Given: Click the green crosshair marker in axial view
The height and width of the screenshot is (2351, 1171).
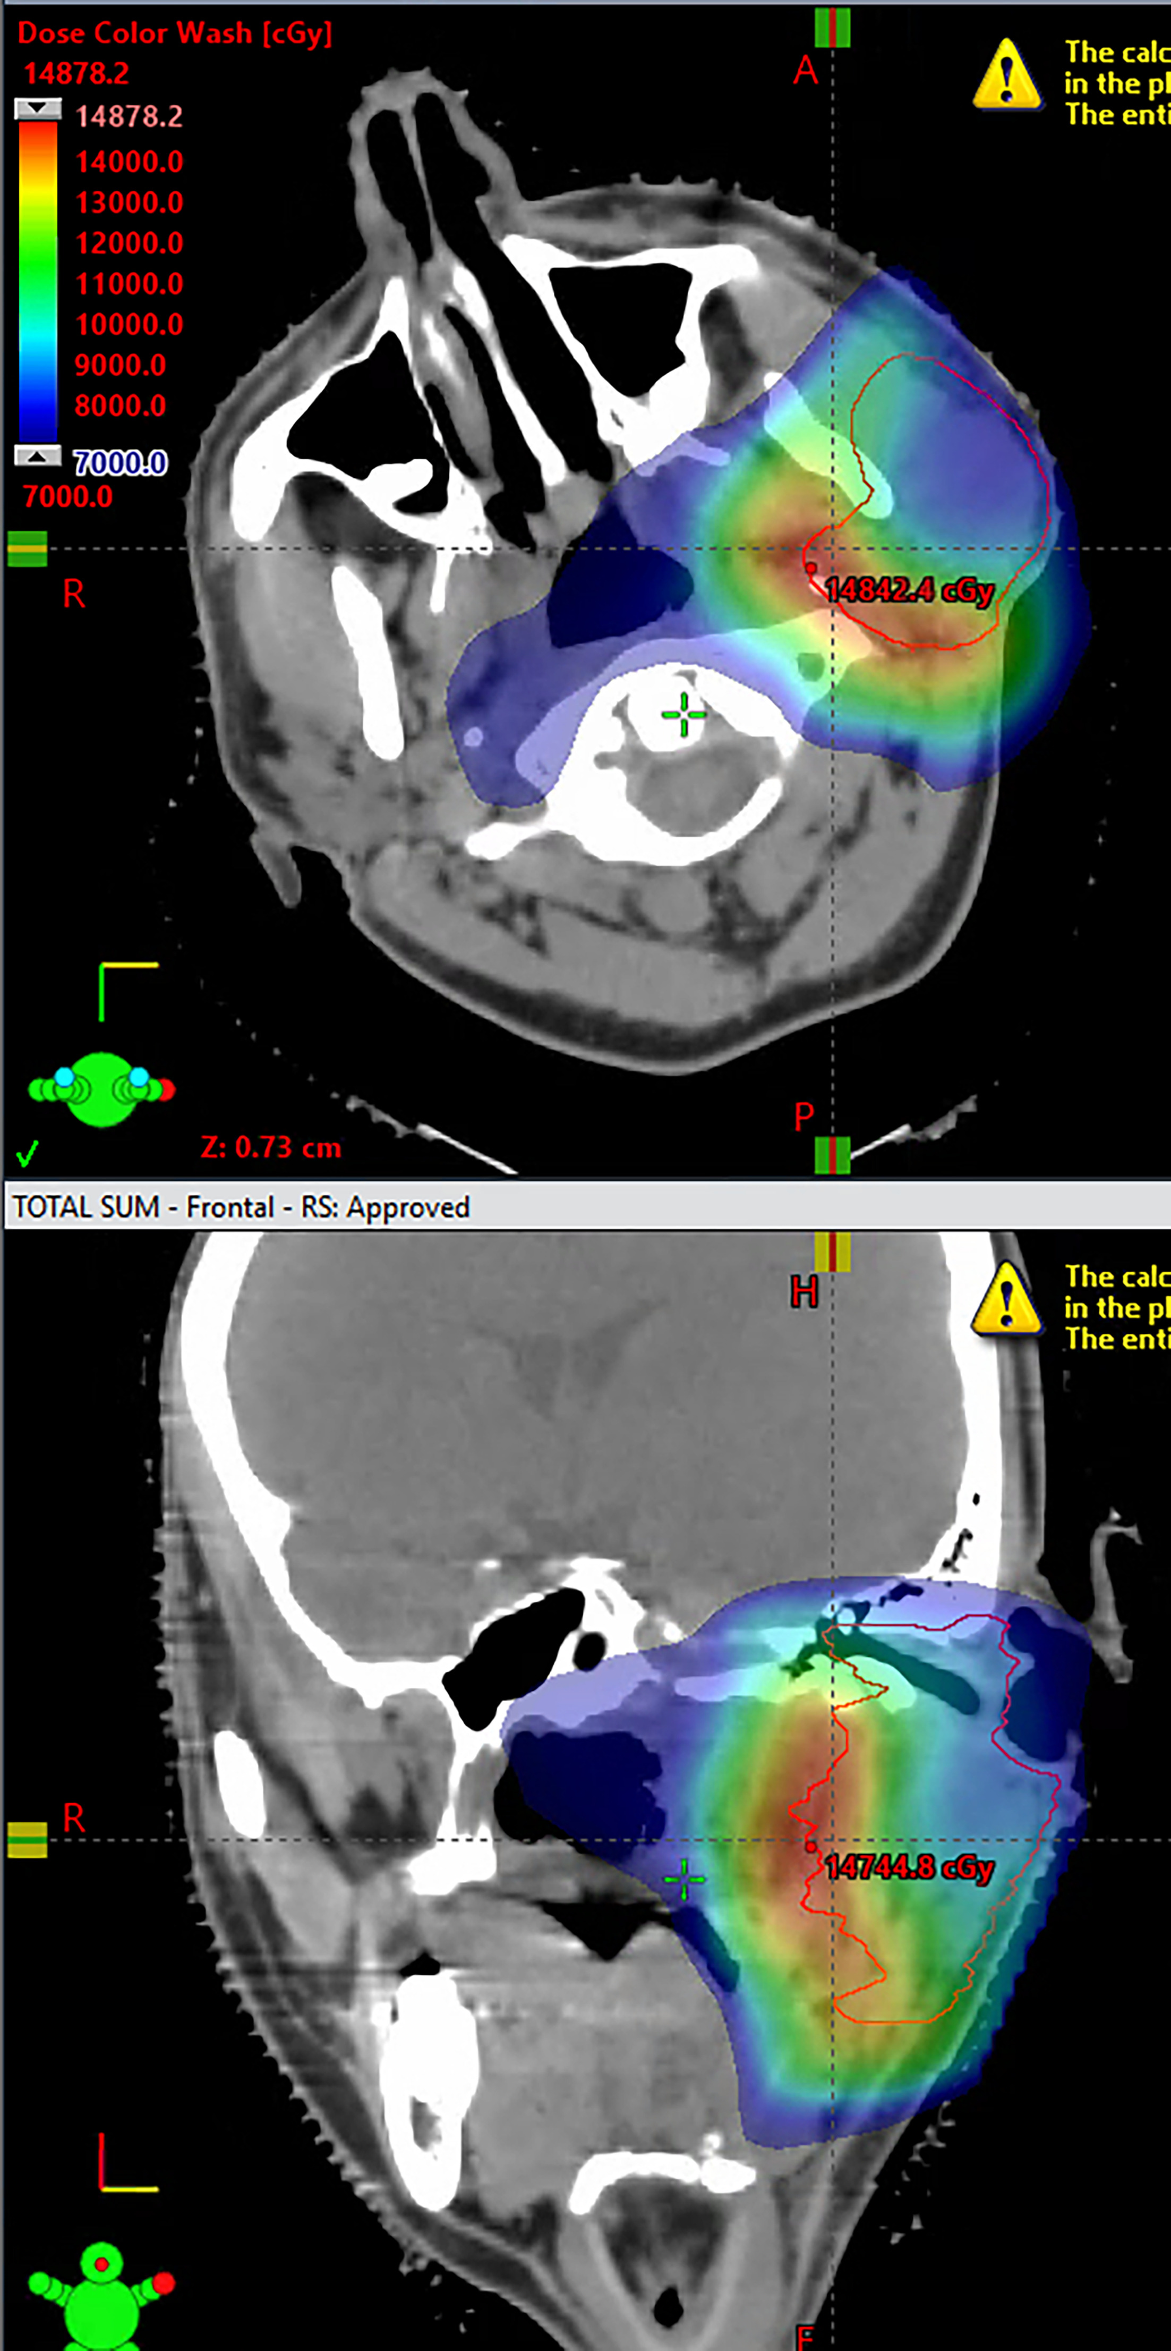Looking at the screenshot, I should [x=684, y=714].
